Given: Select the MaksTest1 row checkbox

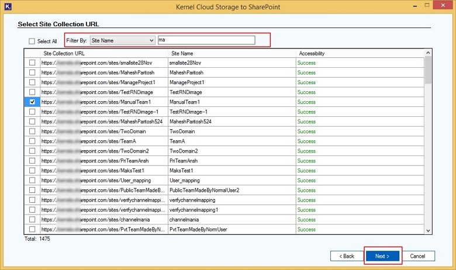Looking at the screenshot, I should click(x=32, y=170).
